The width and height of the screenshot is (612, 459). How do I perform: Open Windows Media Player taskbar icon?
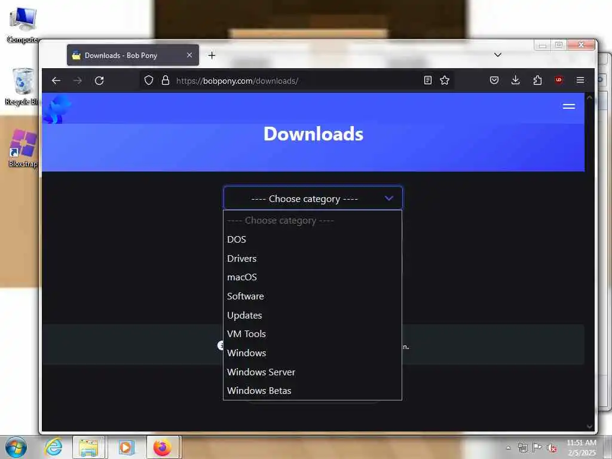click(x=126, y=447)
